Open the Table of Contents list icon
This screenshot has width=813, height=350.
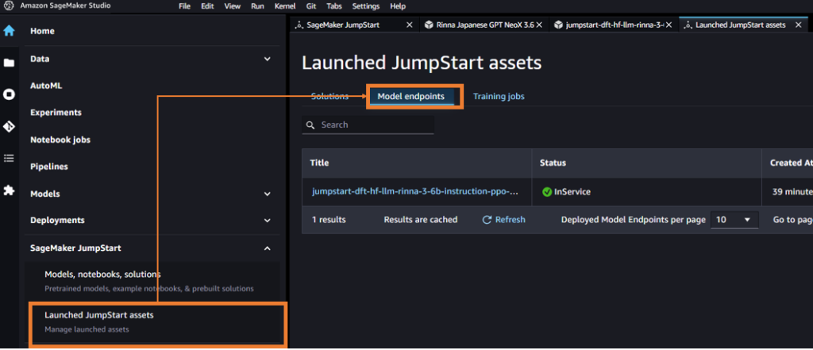click(x=9, y=158)
